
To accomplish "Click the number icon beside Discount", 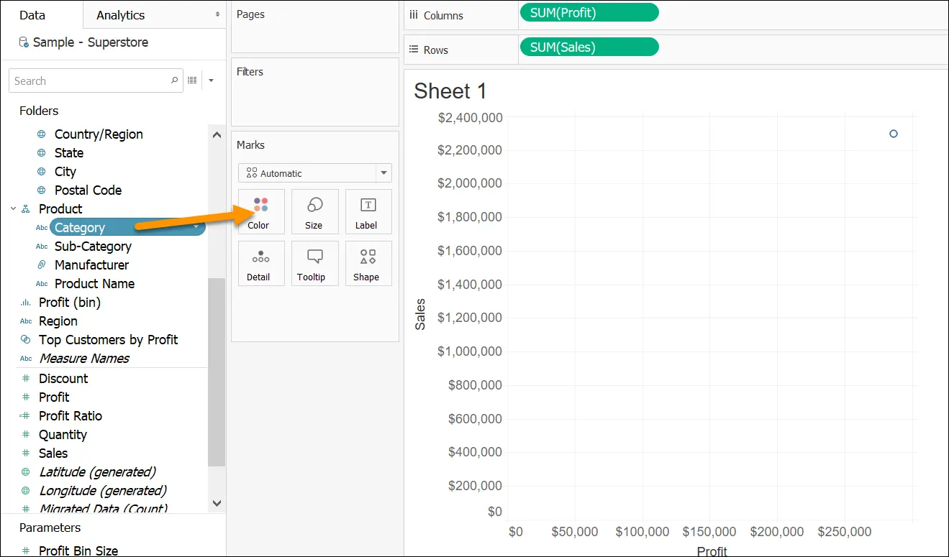I will point(26,379).
